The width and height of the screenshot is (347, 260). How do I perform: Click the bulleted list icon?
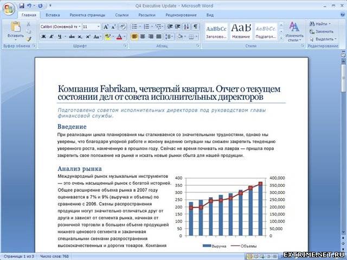[x=135, y=27]
